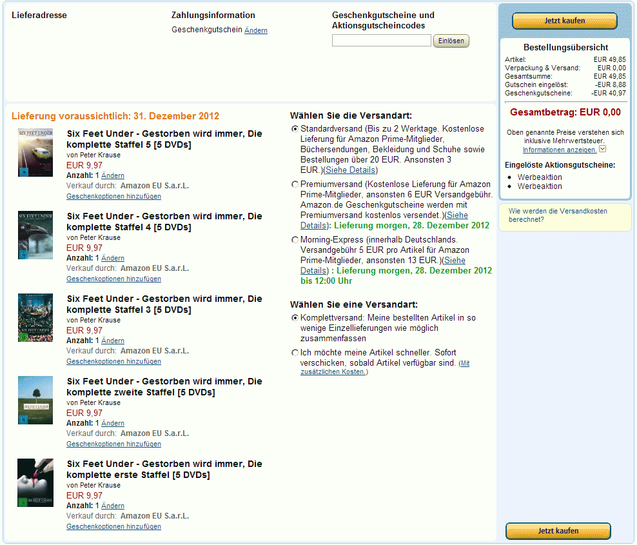
Task: Open Staffel 3 DVD cover thumbnail
Action: tap(35, 317)
